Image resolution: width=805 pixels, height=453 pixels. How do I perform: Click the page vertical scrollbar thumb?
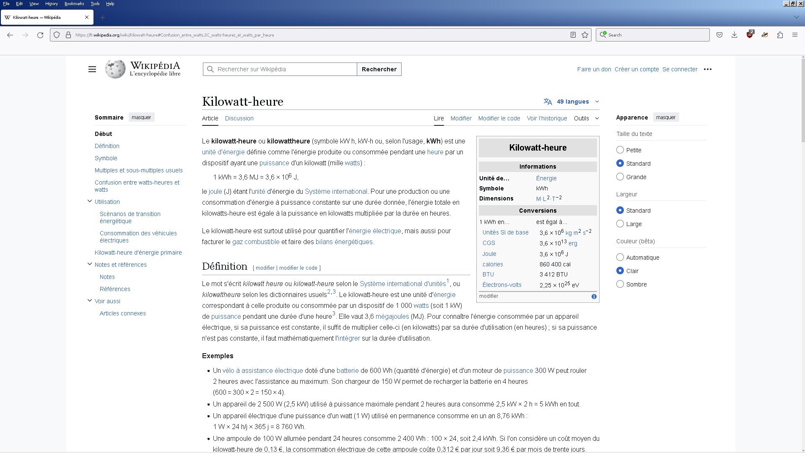click(x=802, y=101)
